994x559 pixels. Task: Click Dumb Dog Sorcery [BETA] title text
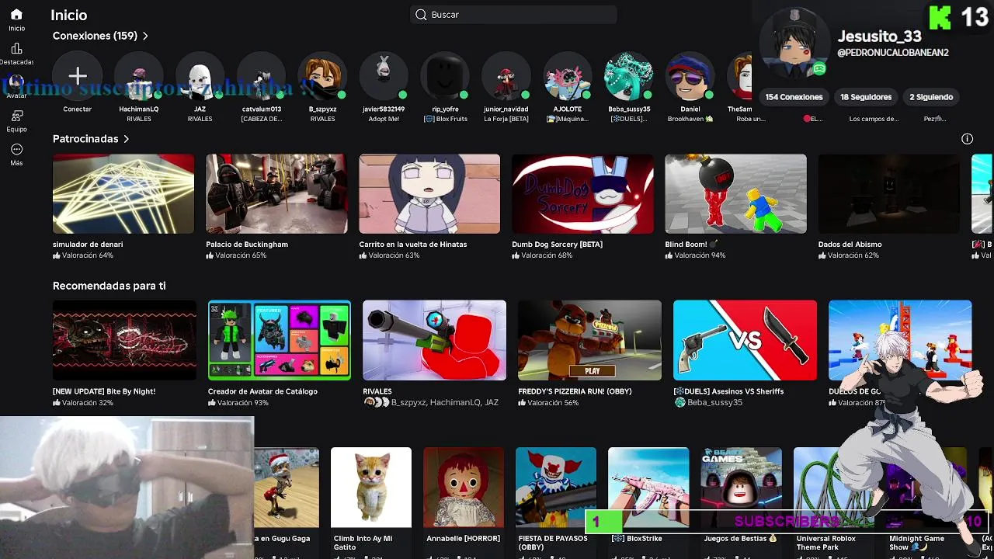point(557,244)
